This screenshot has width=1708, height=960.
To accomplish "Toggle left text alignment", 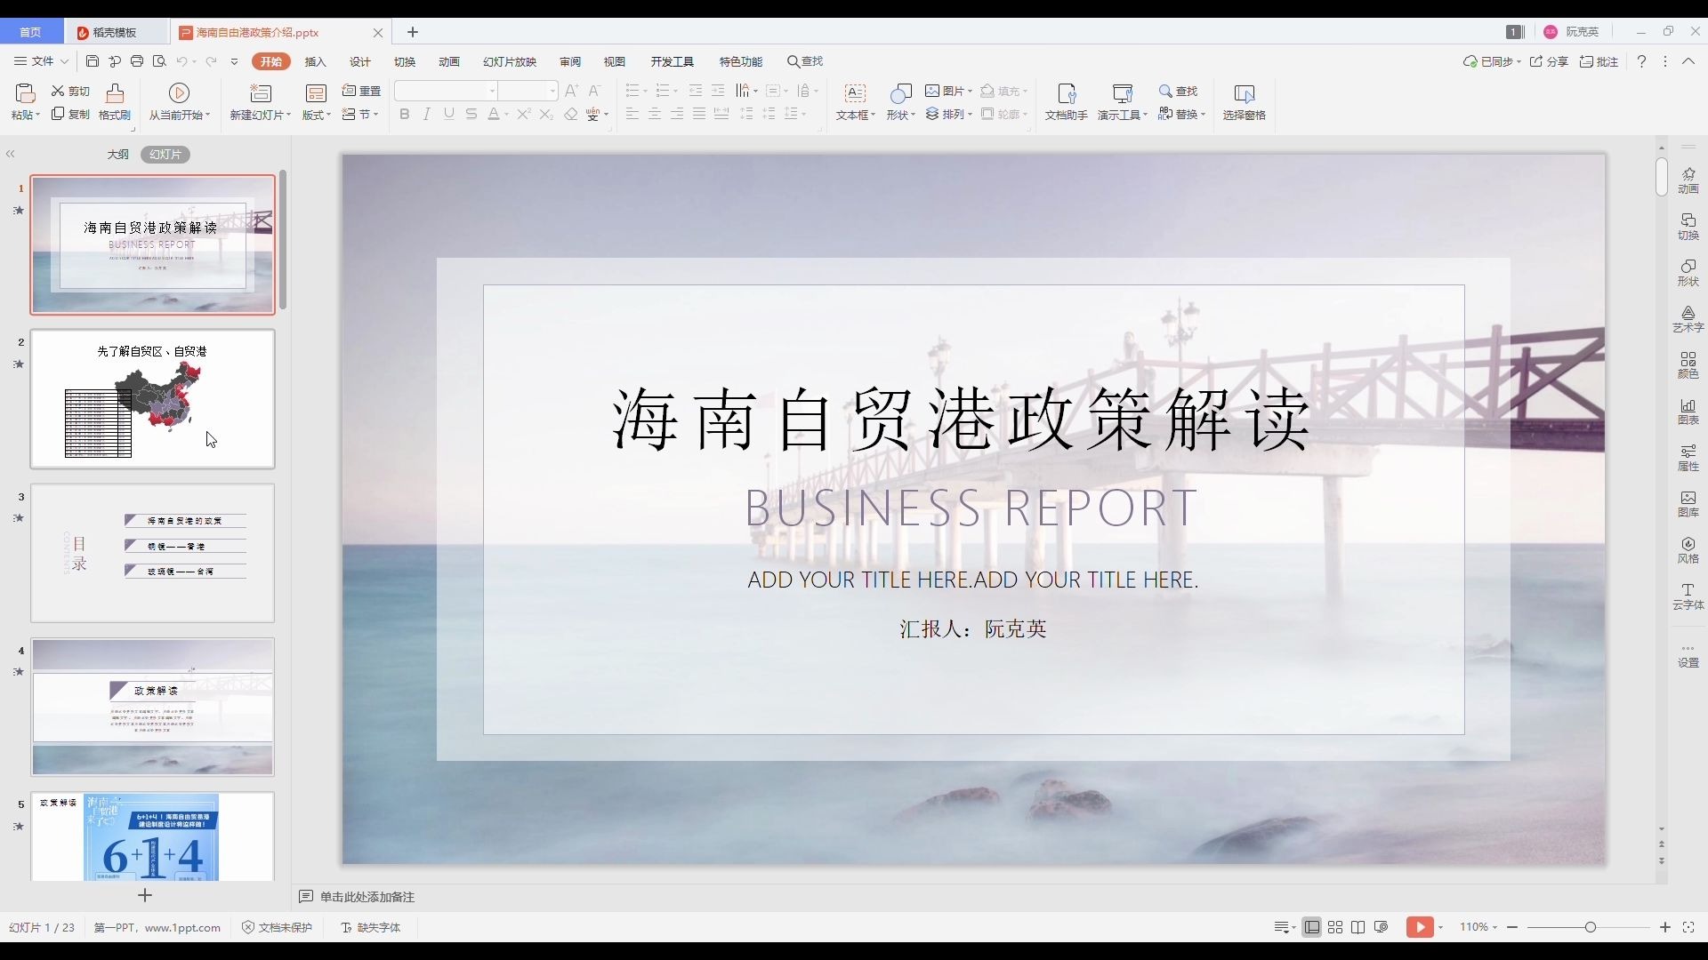I will pyautogui.click(x=632, y=114).
